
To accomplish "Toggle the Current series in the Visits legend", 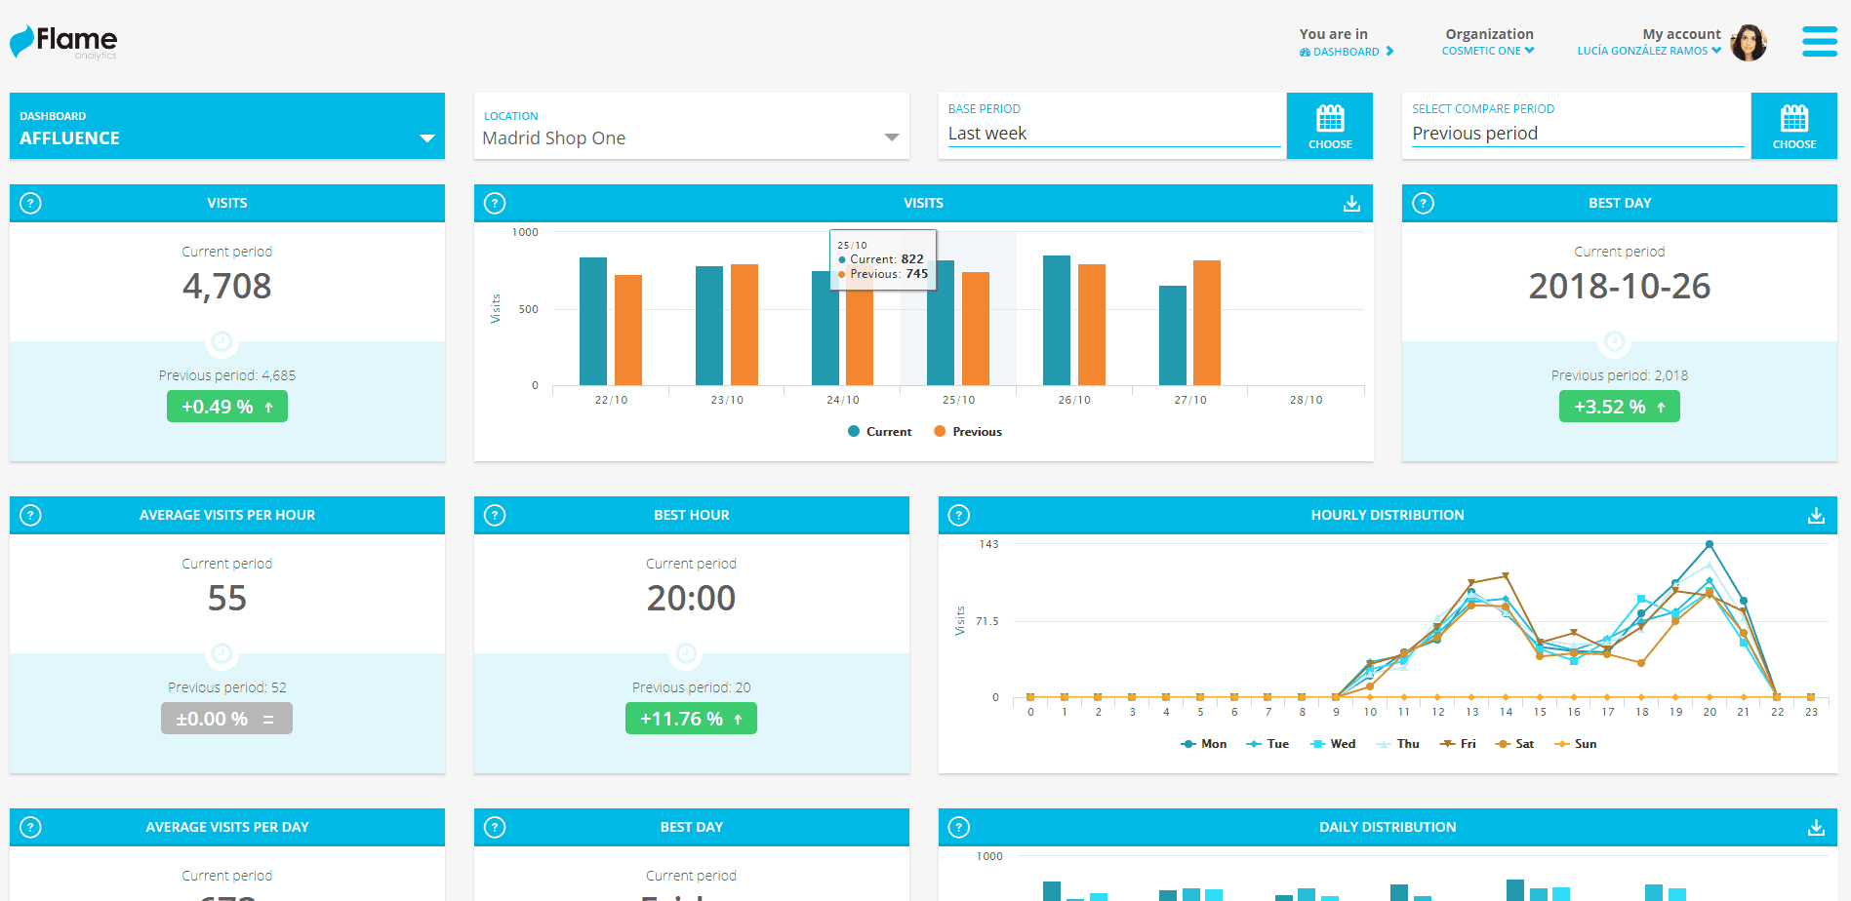I will point(878,431).
